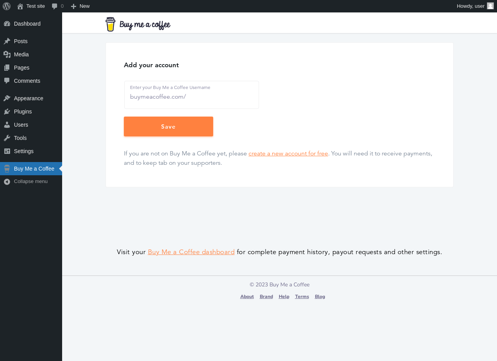
Task: Click the Terms footer link
Action: (302, 296)
